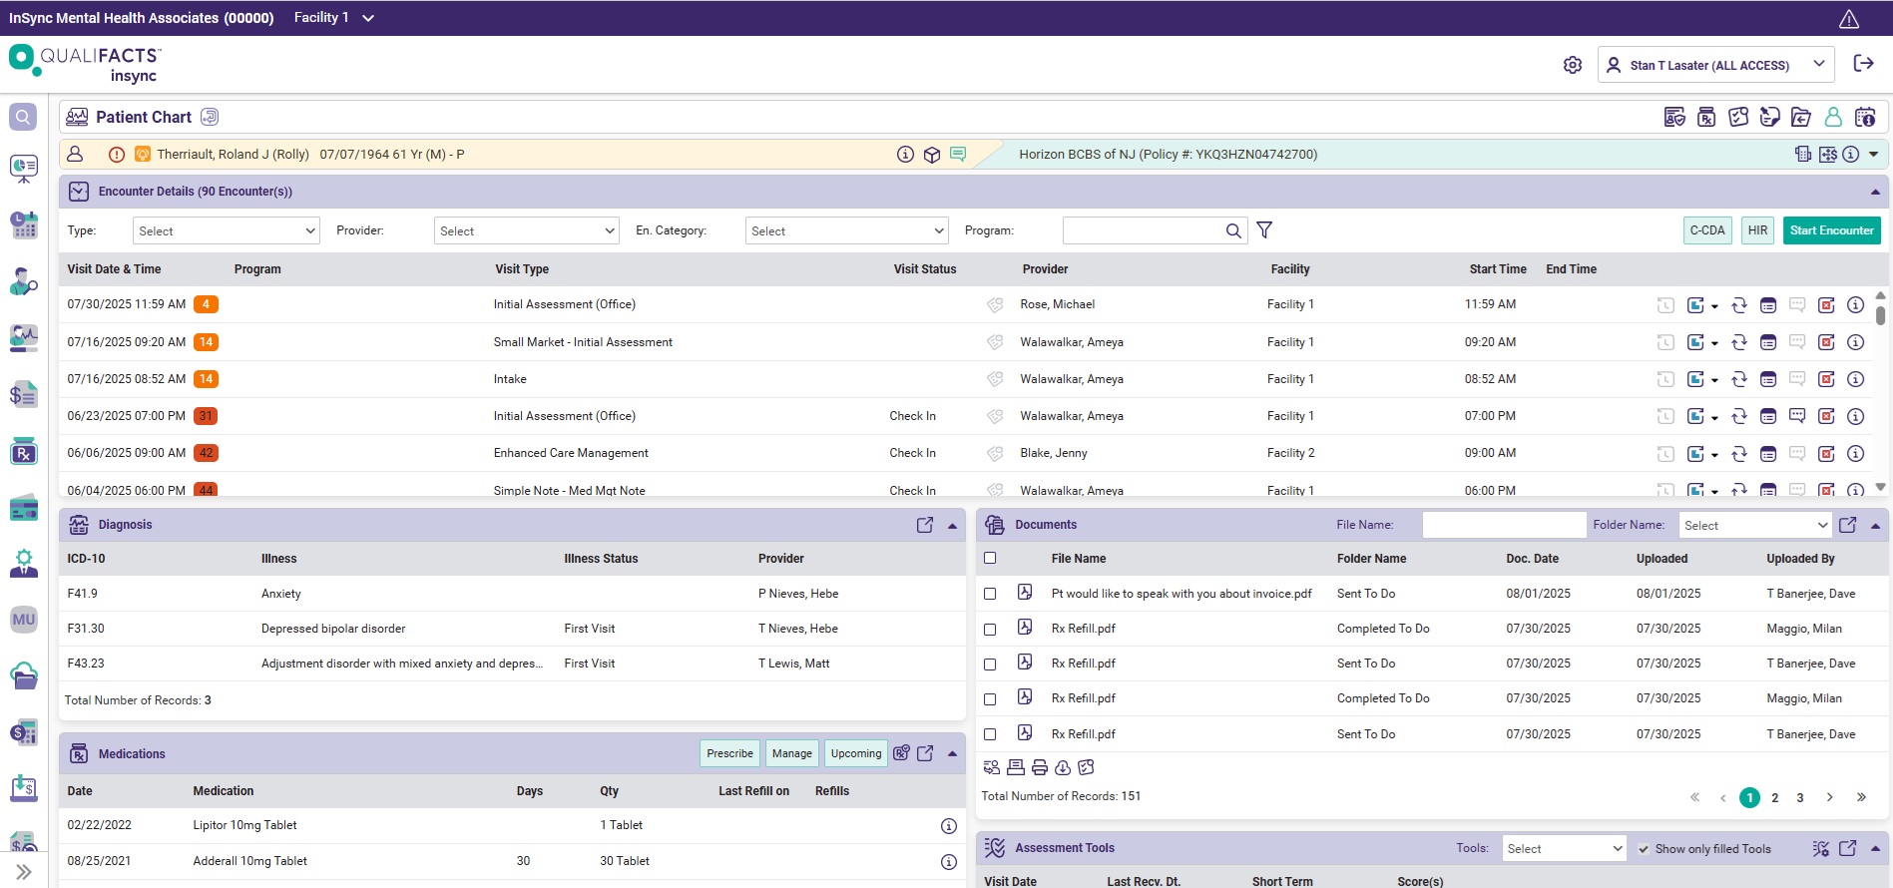Click the File Name input field
Image resolution: width=1893 pixels, height=888 pixels.
[x=1504, y=525]
